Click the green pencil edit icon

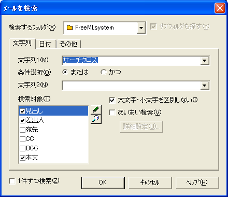tap(96, 110)
